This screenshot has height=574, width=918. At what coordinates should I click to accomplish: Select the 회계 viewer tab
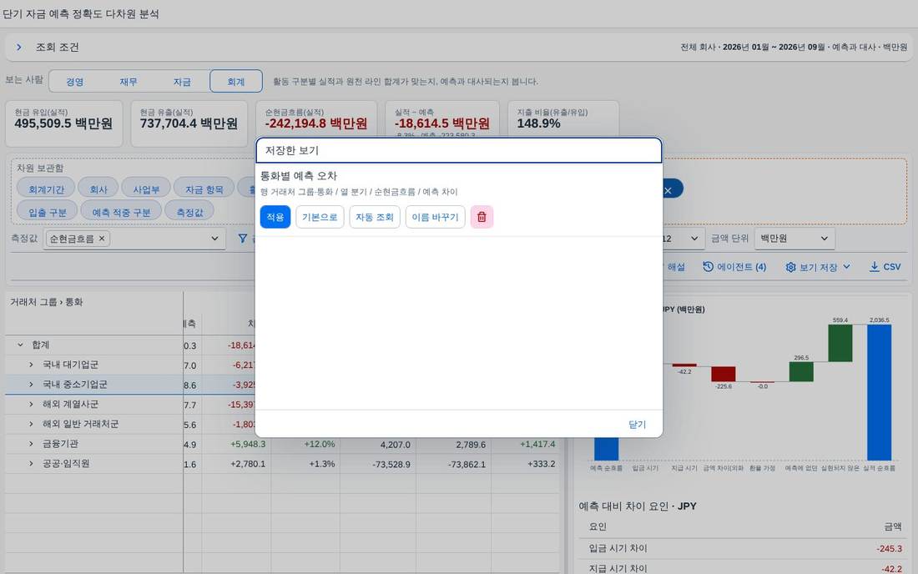tap(236, 82)
